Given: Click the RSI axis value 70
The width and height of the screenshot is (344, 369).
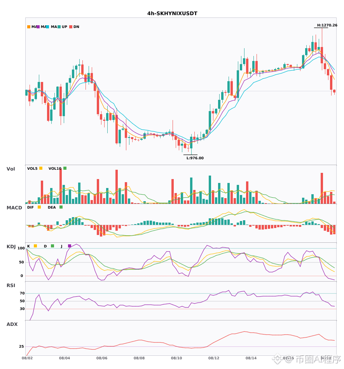Looking at the screenshot, I should pyautogui.click(x=22, y=293).
